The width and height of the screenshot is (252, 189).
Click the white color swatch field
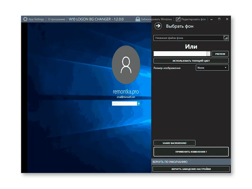click(x=180, y=54)
